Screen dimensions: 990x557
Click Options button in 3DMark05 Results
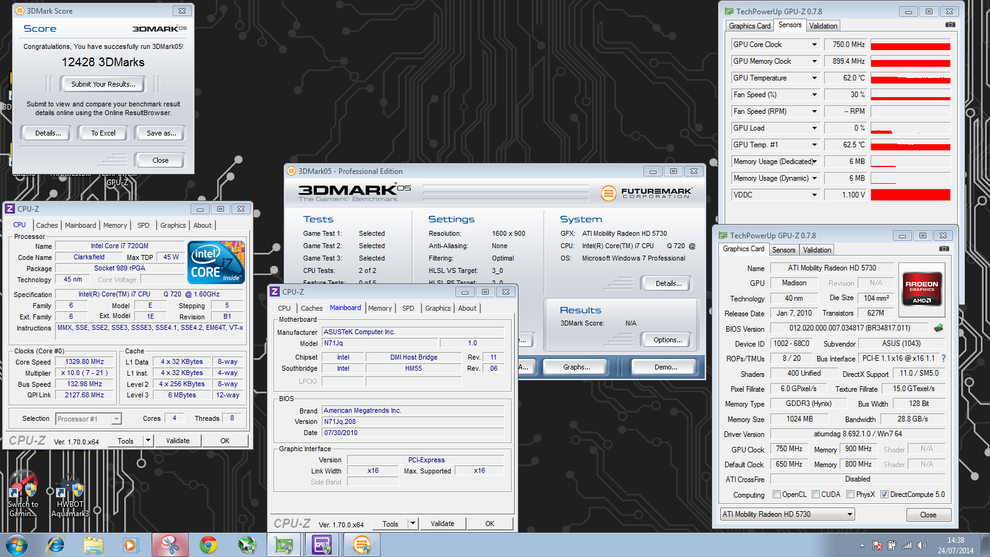[x=668, y=340]
